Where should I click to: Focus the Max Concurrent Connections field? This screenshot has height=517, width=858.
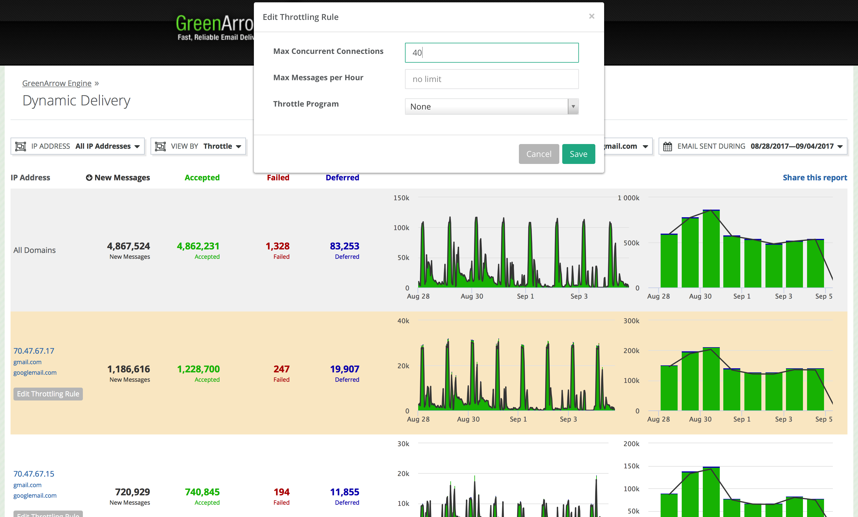pos(491,53)
